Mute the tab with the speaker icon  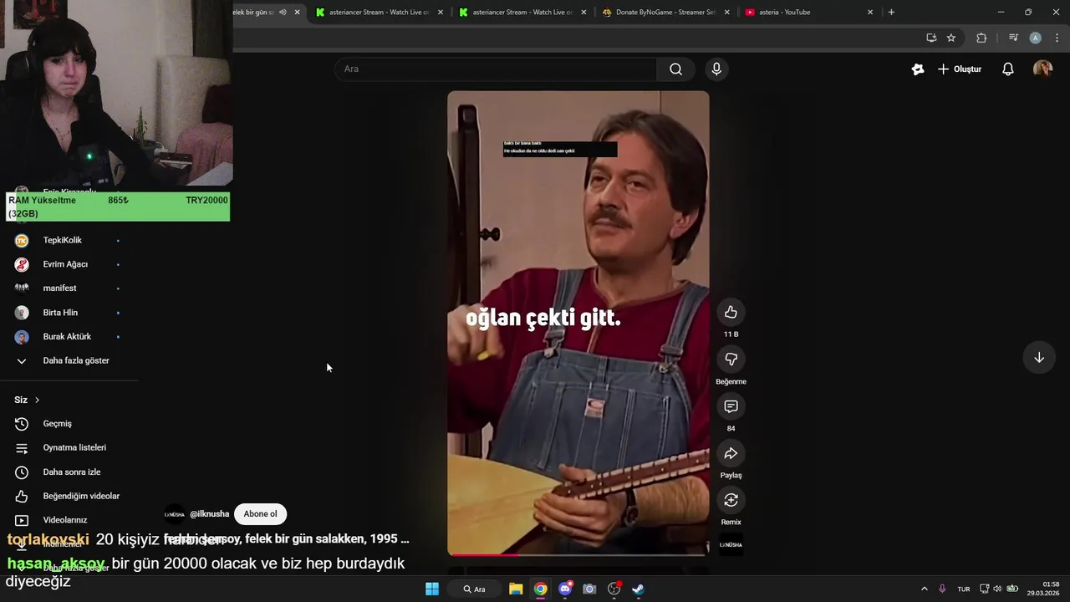pyautogui.click(x=283, y=13)
